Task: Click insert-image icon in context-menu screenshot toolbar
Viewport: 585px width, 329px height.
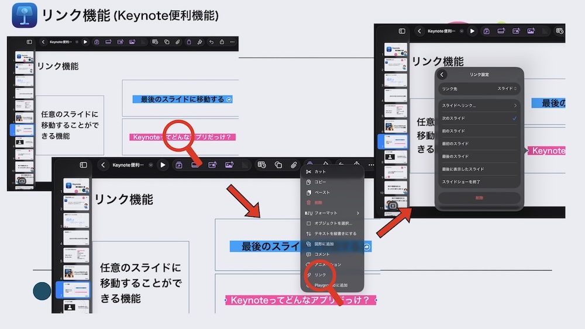Action: [229, 165]
